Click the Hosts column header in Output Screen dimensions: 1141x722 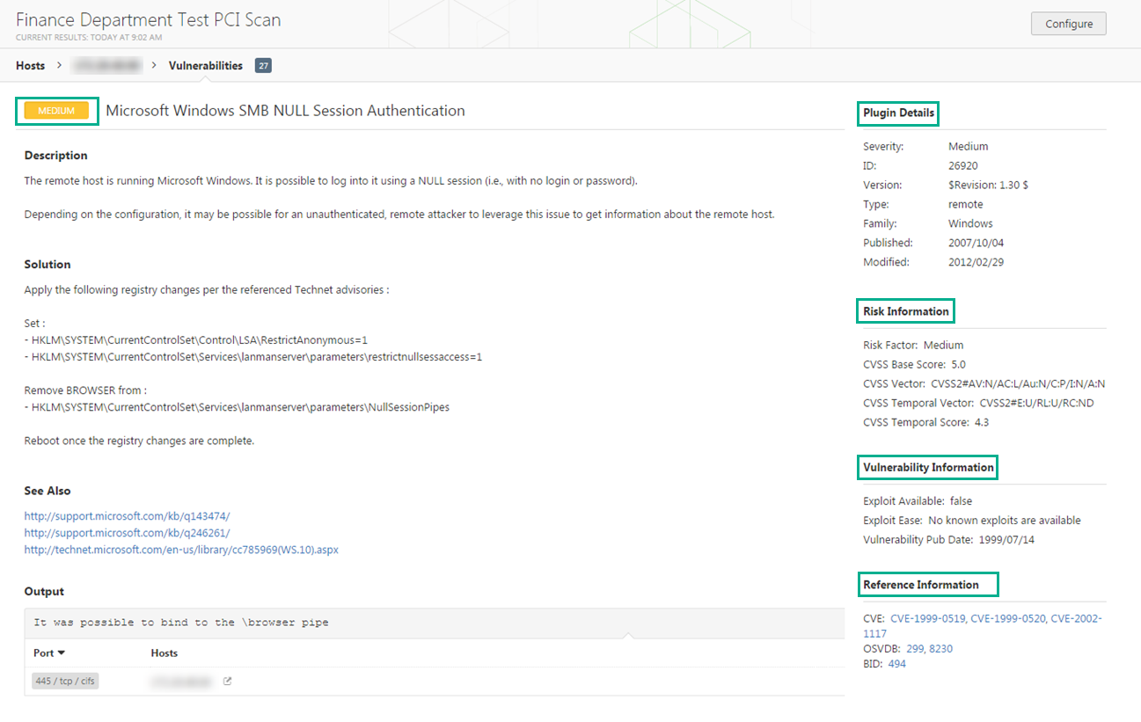point(165,653)
